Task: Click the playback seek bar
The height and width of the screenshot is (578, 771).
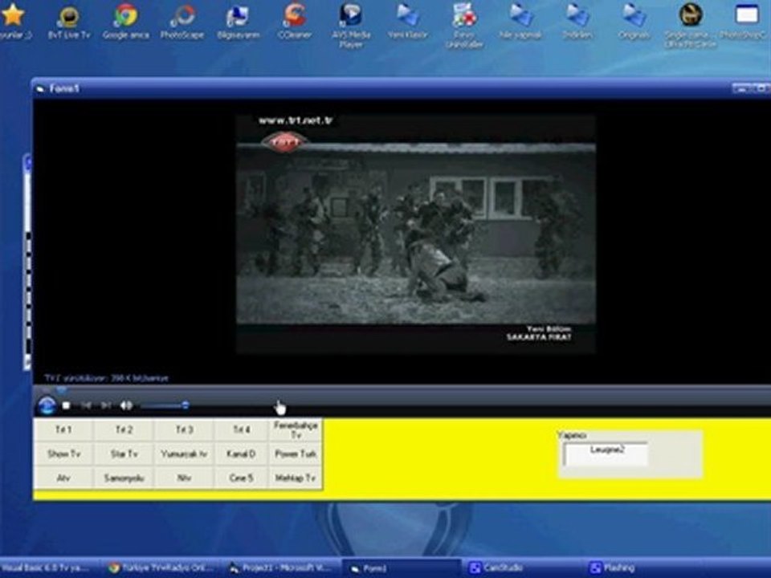Action: 402,390
